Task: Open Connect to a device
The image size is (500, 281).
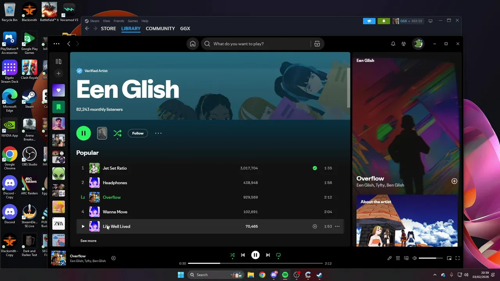Action: [x=406, y=258]
